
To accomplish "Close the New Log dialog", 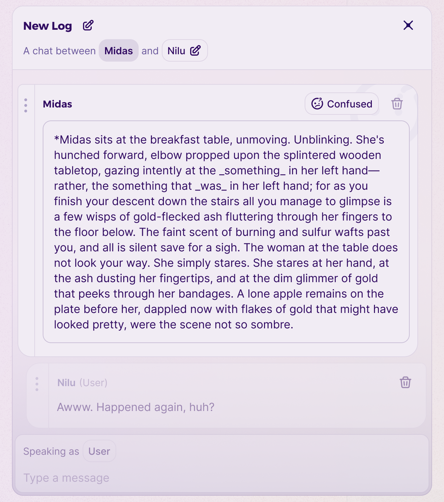I will click(x=408, y=25).
